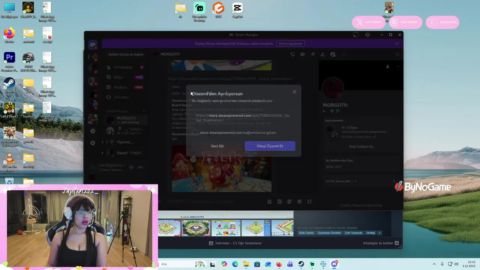
Task: Open the Discord inbox icon in title bar
Action: pos(356,35)
